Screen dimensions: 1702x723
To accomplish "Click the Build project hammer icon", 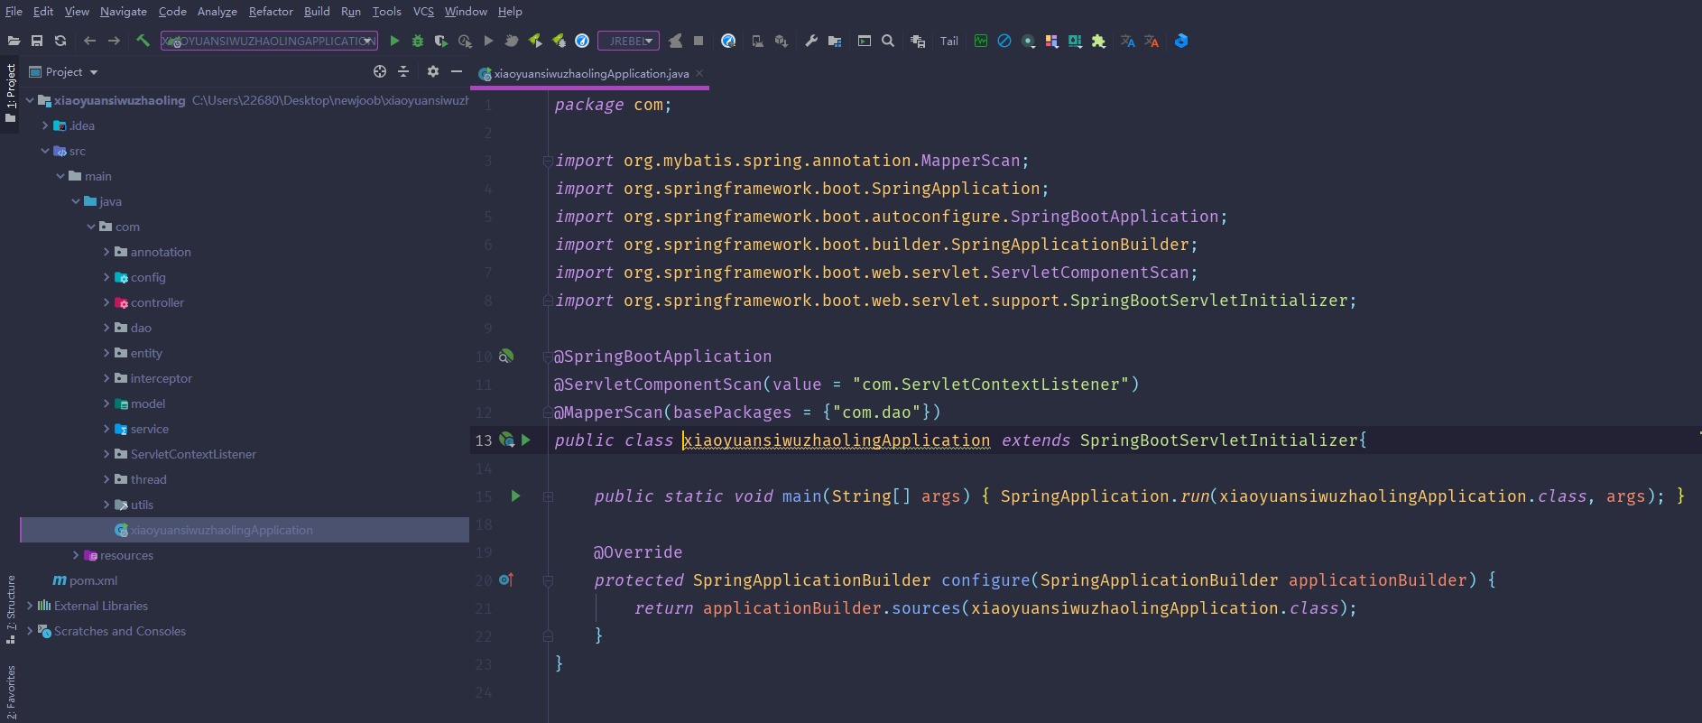I will (x=143, y=41).
